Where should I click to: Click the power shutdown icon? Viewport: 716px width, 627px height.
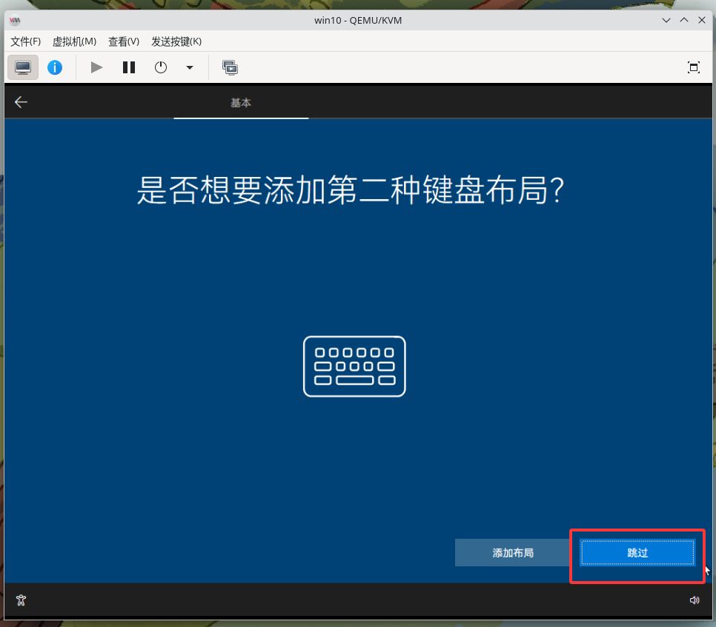point(161,68)
